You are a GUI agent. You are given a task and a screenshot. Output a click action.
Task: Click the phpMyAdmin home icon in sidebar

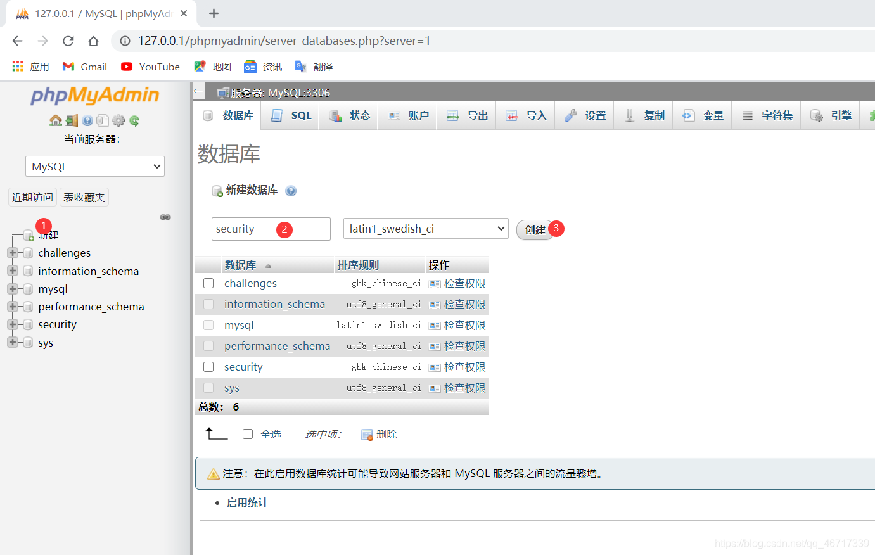pyautogui.click(x=56, y=120)
